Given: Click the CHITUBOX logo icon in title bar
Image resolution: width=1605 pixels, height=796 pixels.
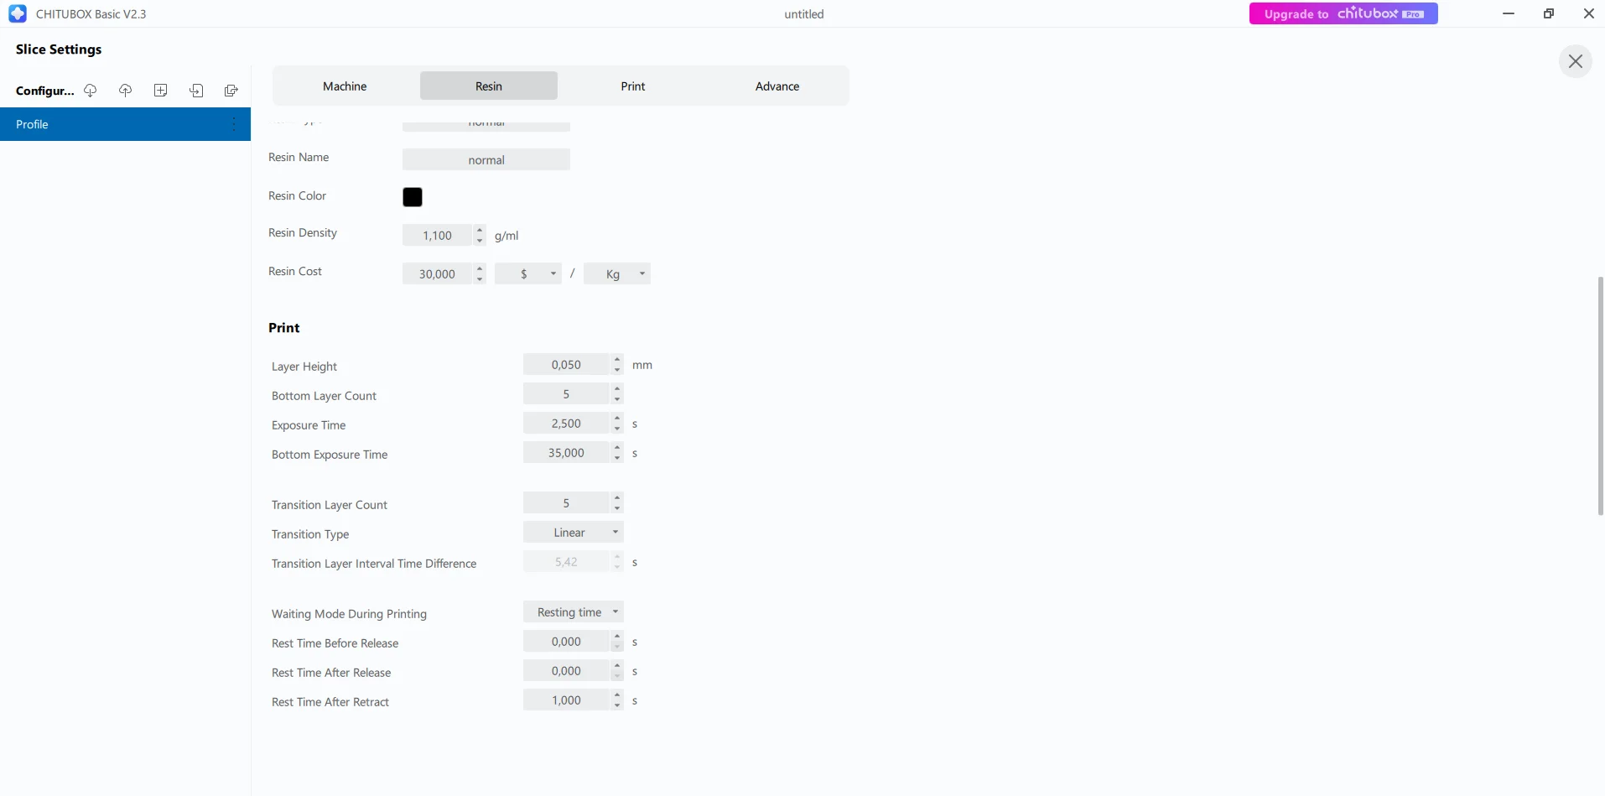Looking at the screenshot, I should [x=18, y=13].
